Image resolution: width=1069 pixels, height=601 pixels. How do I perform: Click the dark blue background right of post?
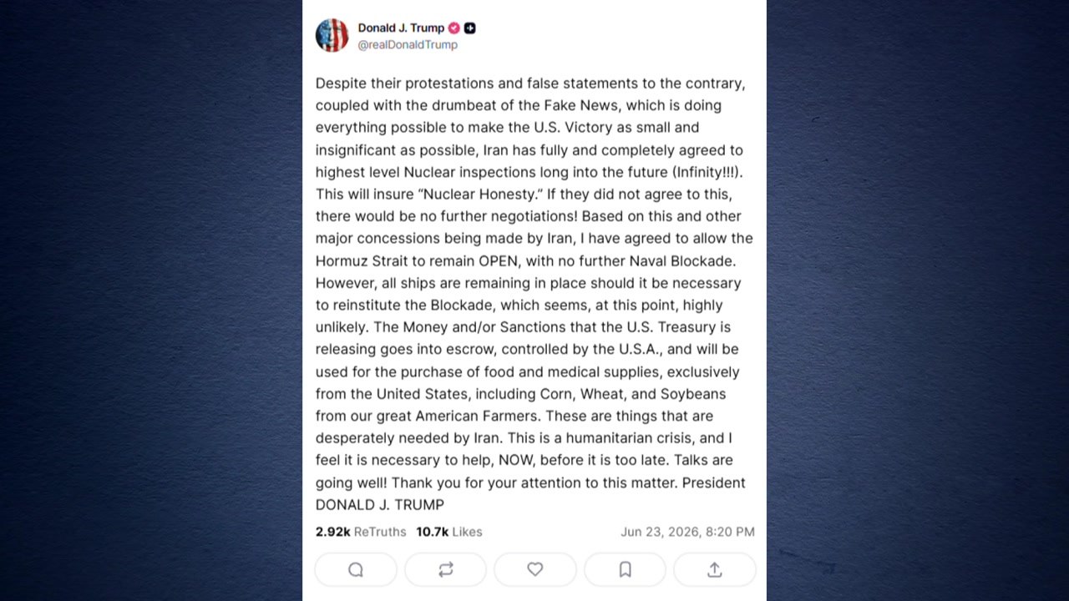pos(917,300)
